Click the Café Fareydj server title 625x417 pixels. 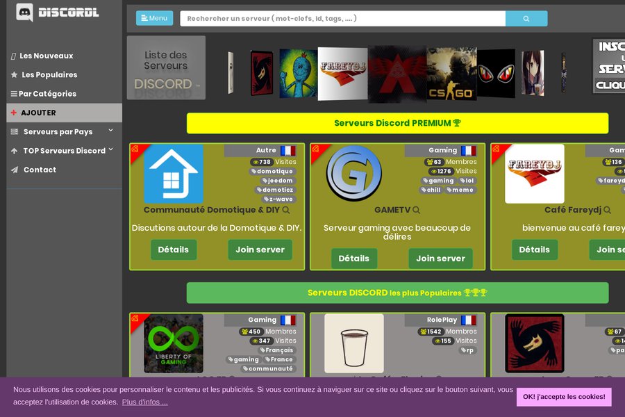[x=573, y=210]
